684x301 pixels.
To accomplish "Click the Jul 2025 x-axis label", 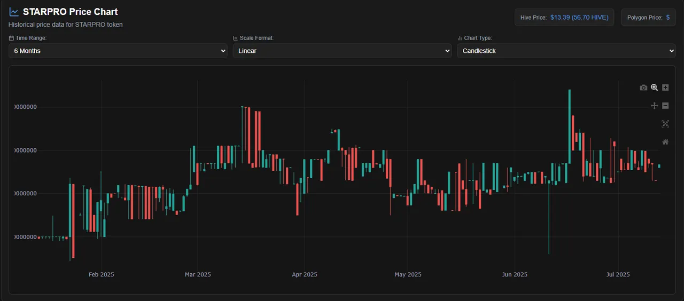I will pos(618,275).
